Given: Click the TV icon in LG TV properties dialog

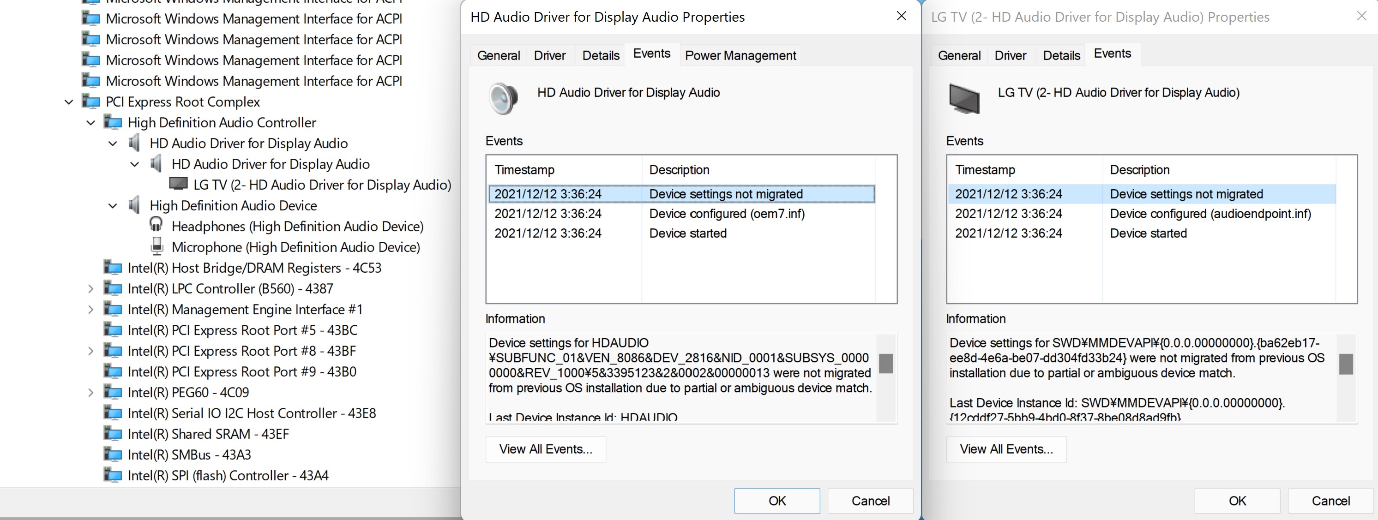Looking at the screenshot, I should (x=964, y=98).
